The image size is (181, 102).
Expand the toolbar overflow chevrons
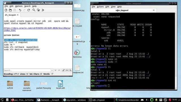pos(43,10)
